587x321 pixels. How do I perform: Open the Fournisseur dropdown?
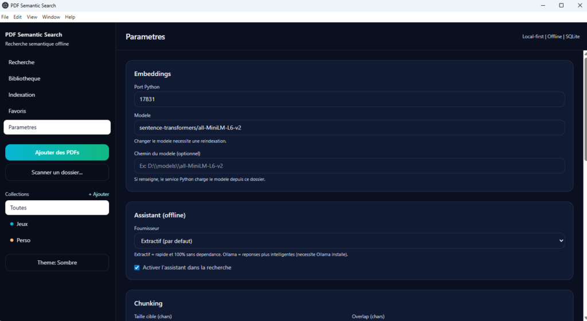349,241
